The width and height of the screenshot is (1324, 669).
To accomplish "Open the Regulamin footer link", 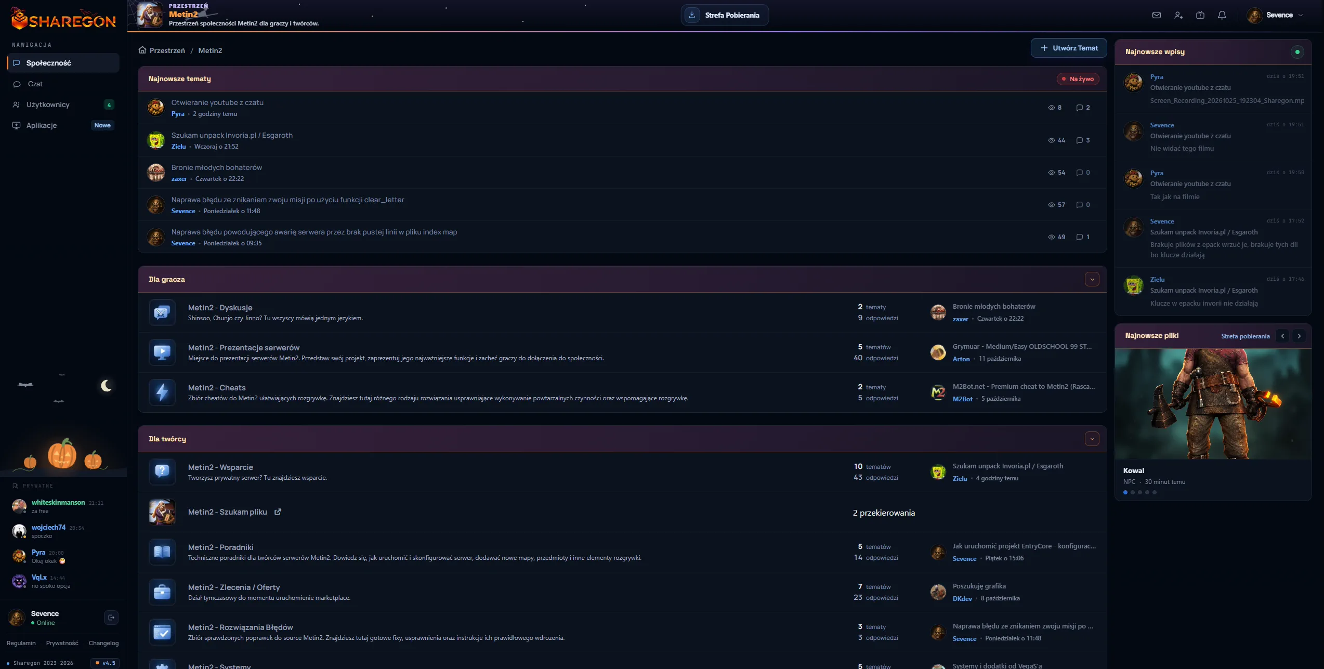I will click(x=21, y=643).
